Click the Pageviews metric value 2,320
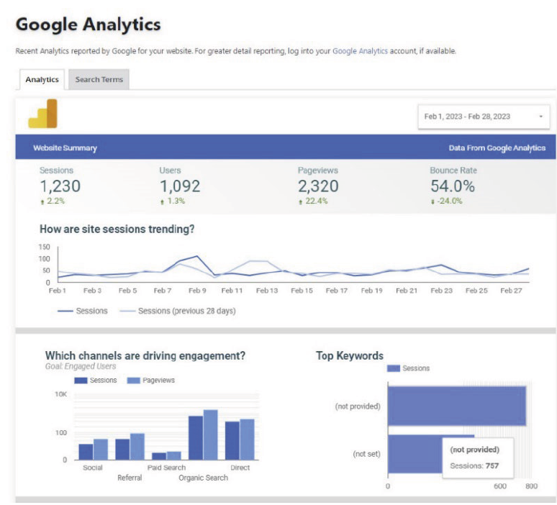 317,186
